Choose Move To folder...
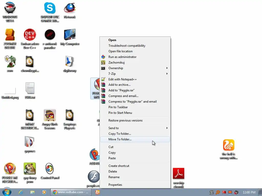The width and height of the screenshot is (262, 196). tap(135, 139)
